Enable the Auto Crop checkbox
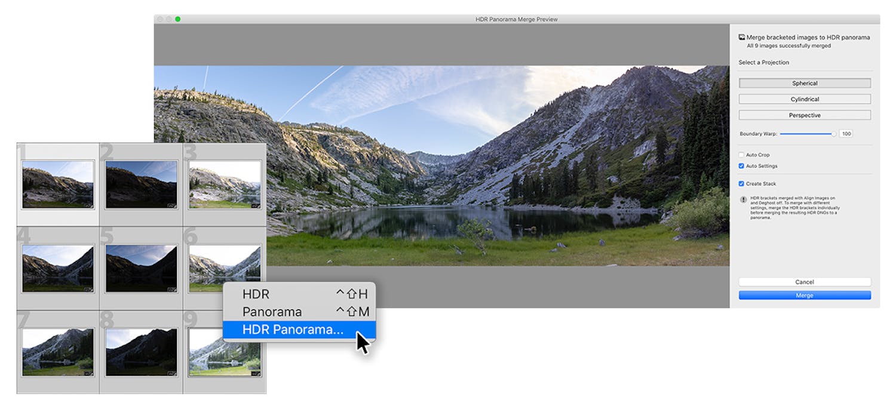The height and width of the screenshot is (409, 896). click(x=741, y=154)
